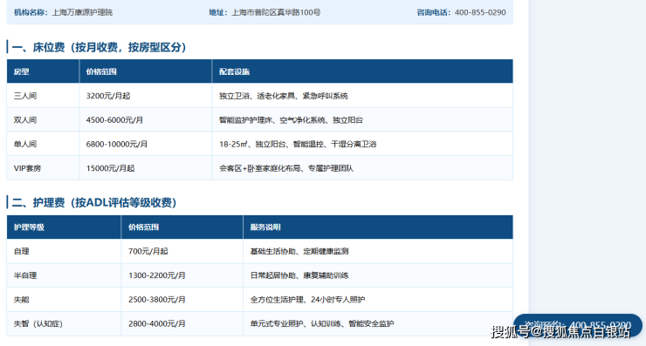Click the VIP套房 row label
The height and width of the screenshot is (346, 646).
[x=27, y=168]
